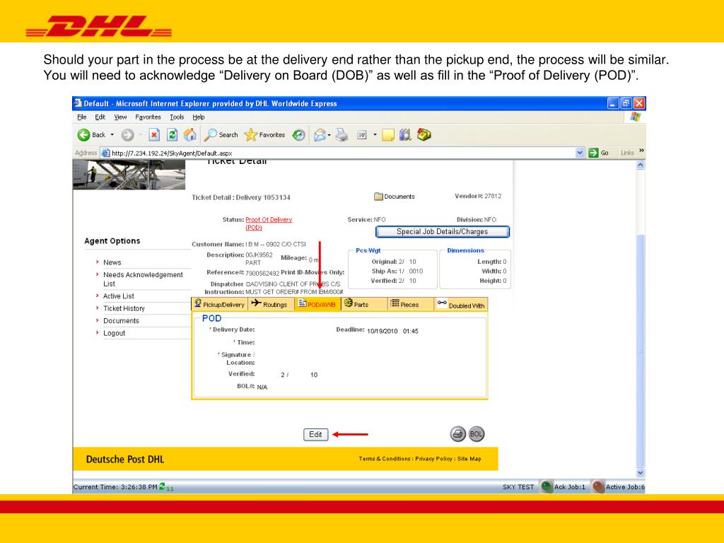Switch to the Parts tab
Image resolution: width=724 pixels, height=543 pixels.
364,304
